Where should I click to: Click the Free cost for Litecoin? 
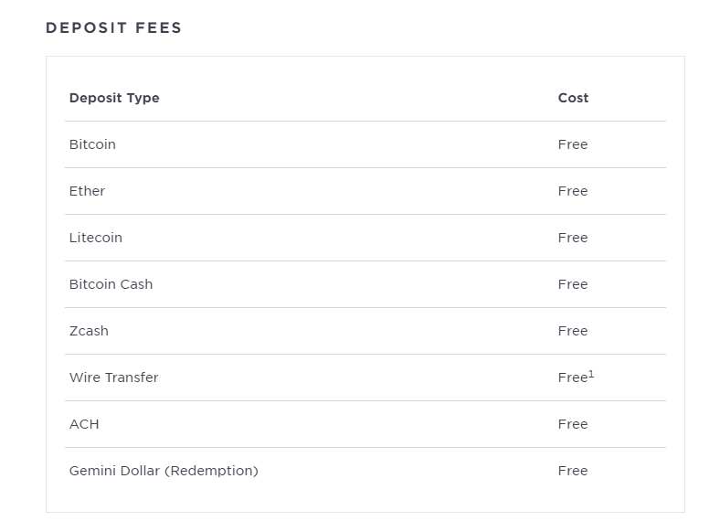(573, 238)
